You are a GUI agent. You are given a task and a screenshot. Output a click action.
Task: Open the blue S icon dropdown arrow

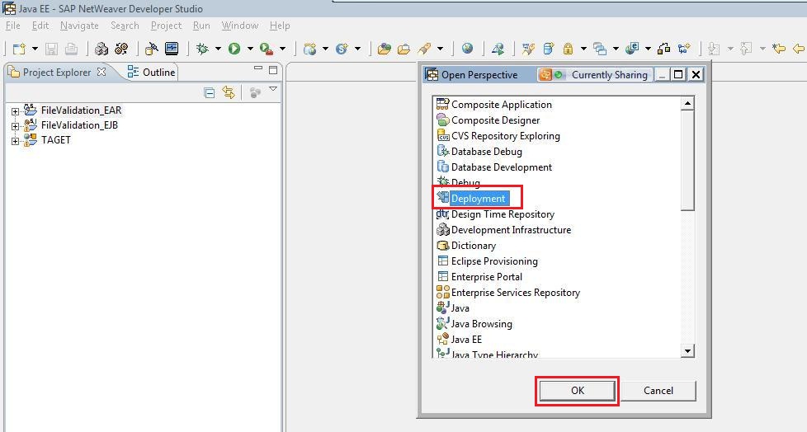(357, 49)
